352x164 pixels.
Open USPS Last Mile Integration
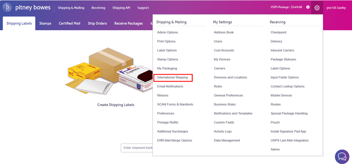[290, 140]
